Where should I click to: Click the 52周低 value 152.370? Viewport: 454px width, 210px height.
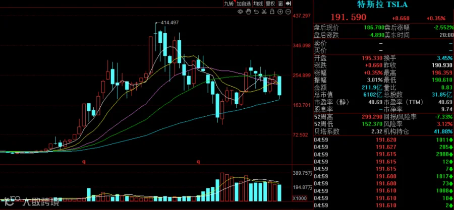point(372,124)
